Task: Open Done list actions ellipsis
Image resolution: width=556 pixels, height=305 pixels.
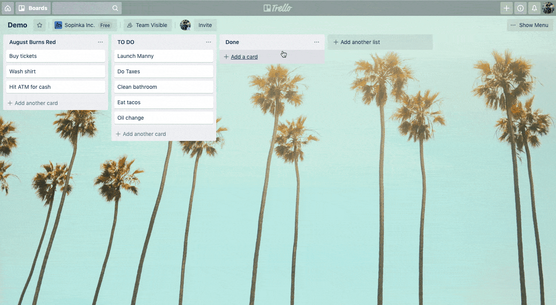Action: 317,42
